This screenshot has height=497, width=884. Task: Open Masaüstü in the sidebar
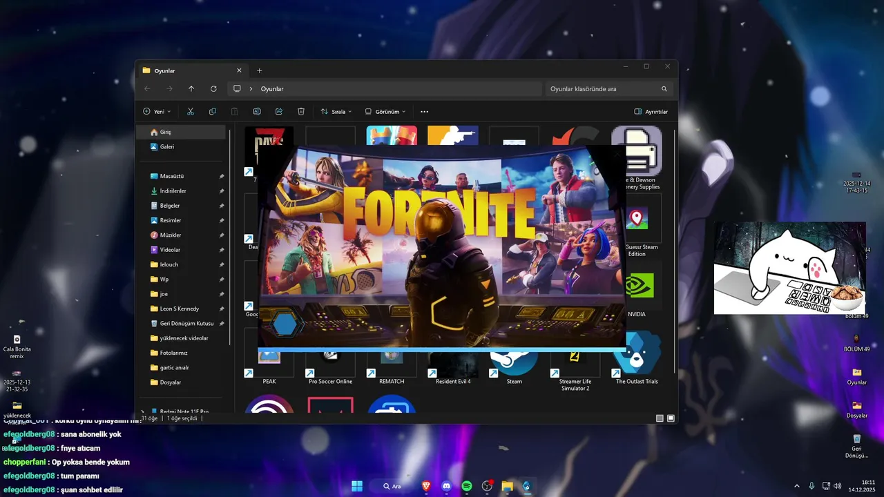182,176
